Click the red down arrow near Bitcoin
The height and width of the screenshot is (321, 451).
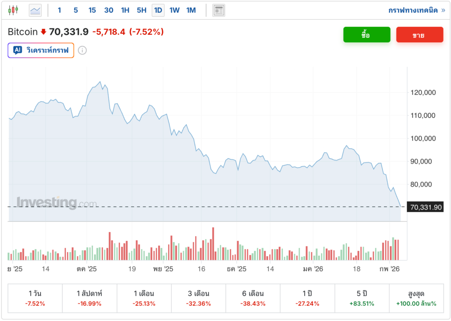tap(43, 32)
